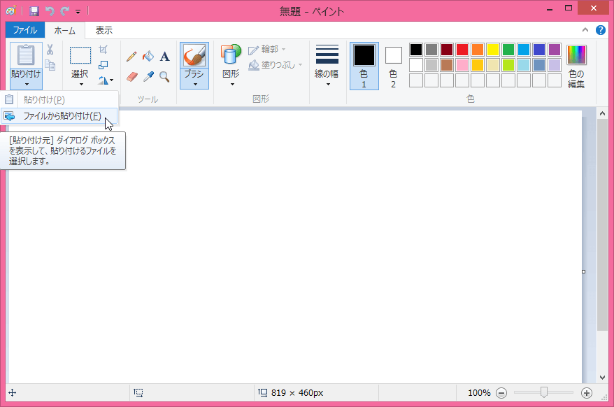Image resolution: width=614 pixels, height=407 pixels.
Task: Select the Text tool
Action: coord(165,57)
